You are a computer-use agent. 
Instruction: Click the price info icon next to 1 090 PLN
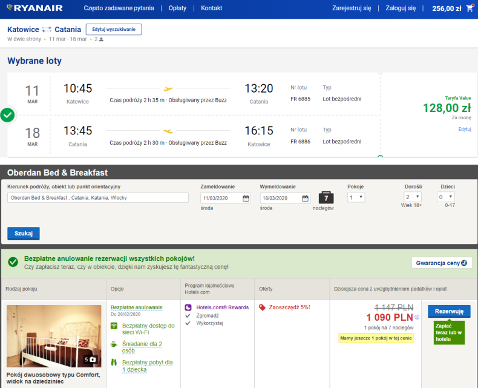point(417,317)
